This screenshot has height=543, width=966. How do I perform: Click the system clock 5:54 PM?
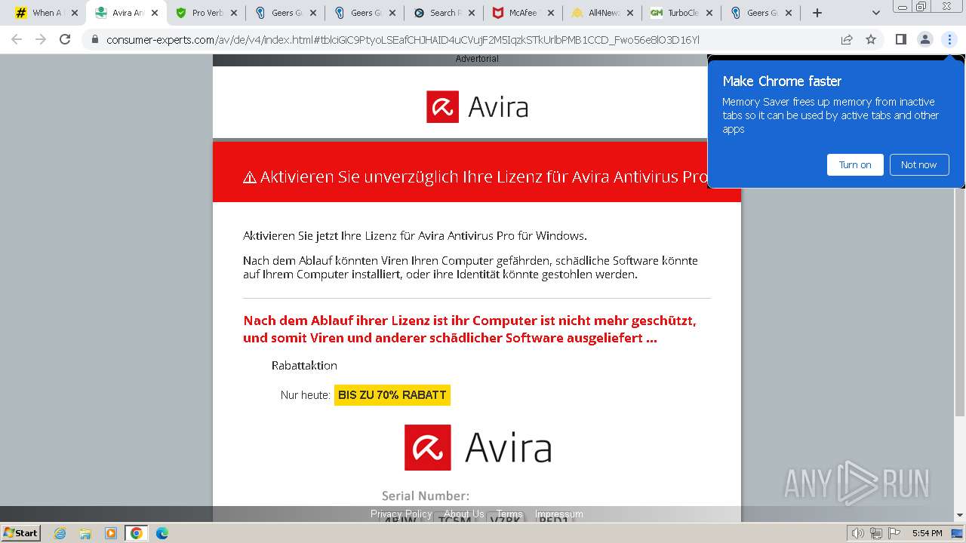(927, 533)
